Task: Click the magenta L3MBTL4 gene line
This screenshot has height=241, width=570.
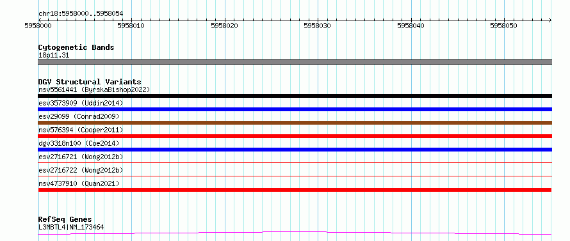Action: (295, 233)
